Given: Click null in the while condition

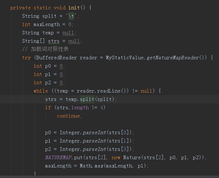Looking at the screenshot, I should click(x=146, y=91).
